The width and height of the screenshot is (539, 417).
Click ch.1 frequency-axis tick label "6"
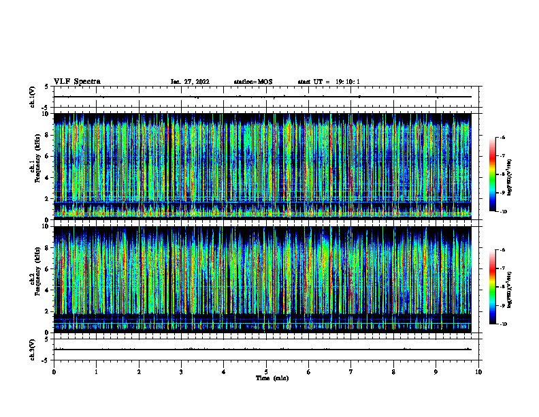47,156
